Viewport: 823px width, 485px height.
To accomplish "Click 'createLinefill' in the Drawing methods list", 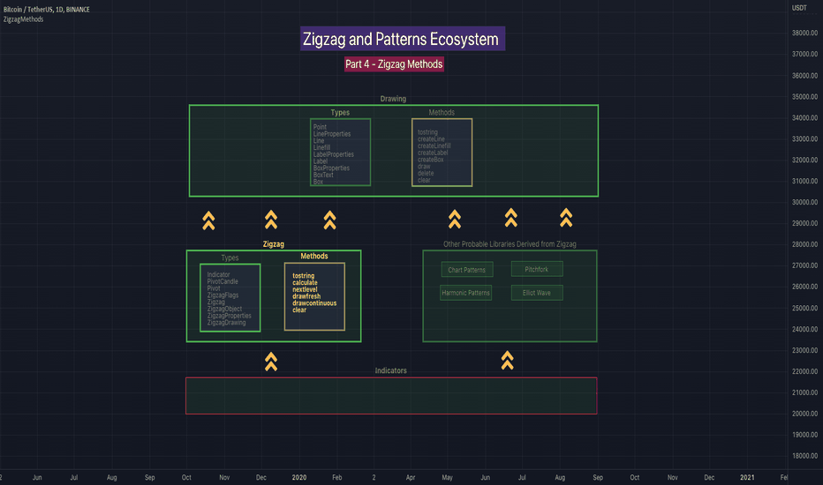I will pyautogui.click(x=434, y=146).
